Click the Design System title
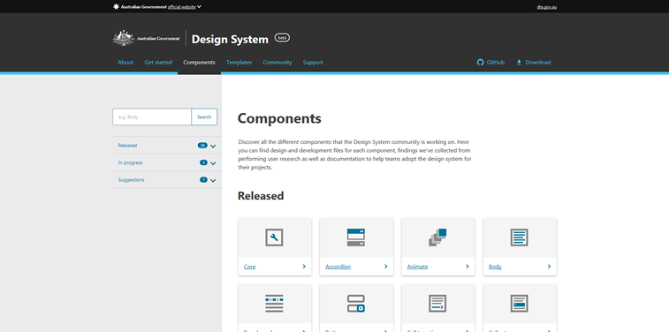This screenshot has height=332, width=669. coord(230,39)
